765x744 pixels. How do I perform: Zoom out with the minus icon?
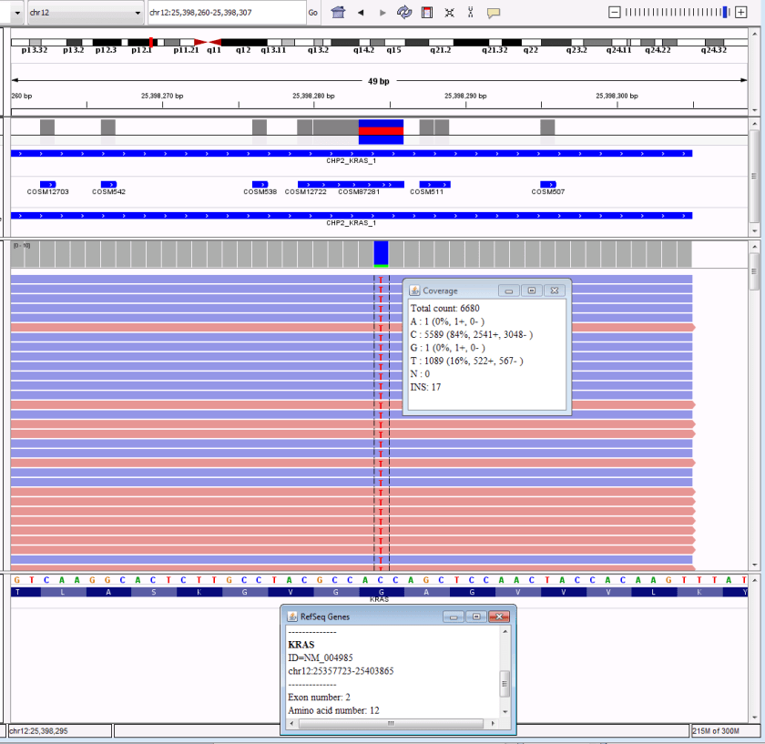click(615, 12)
